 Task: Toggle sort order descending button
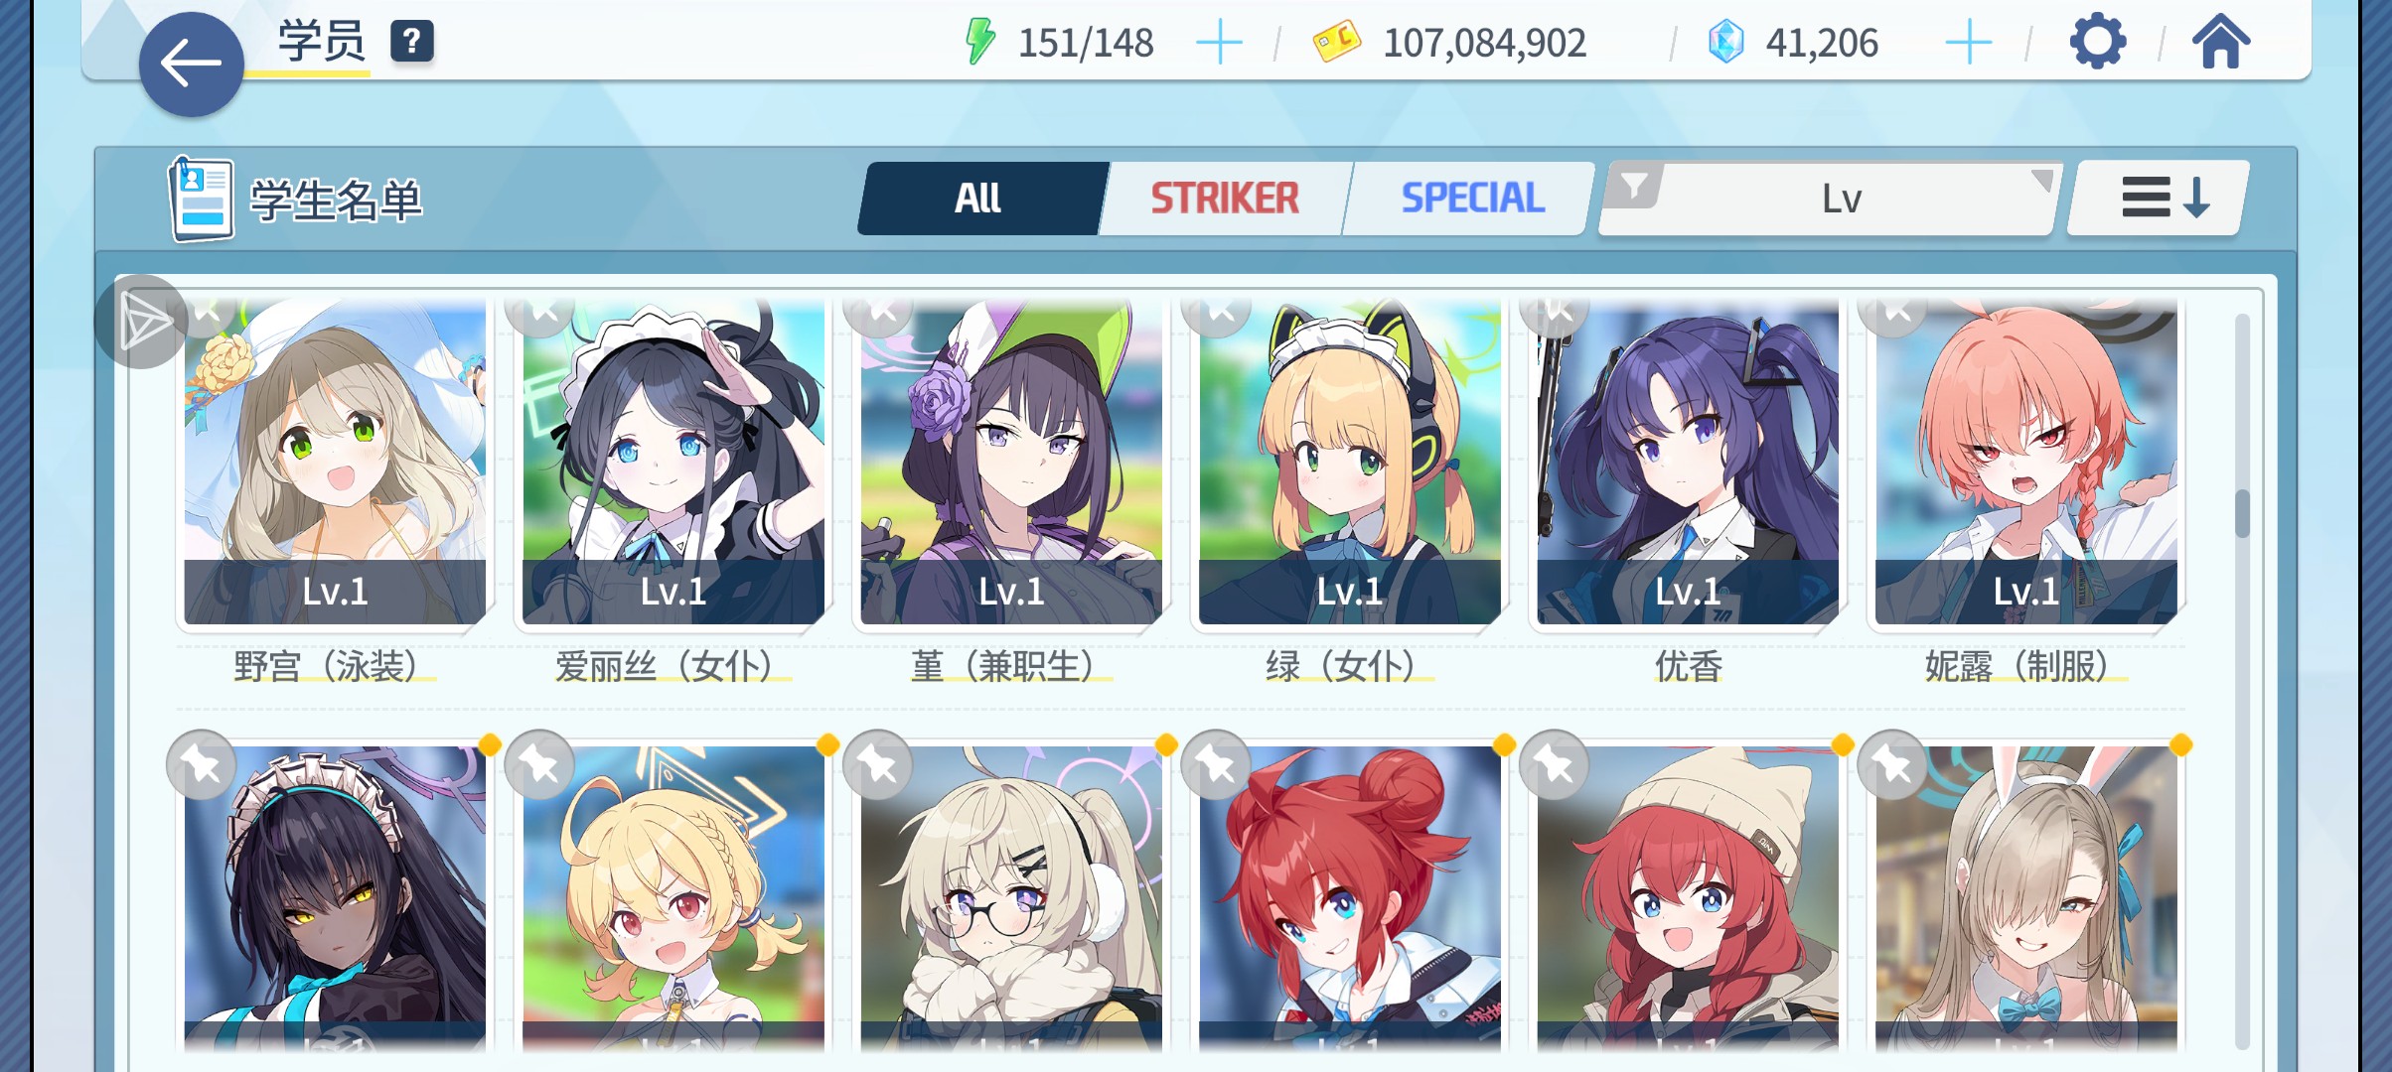click(2158, 199)
